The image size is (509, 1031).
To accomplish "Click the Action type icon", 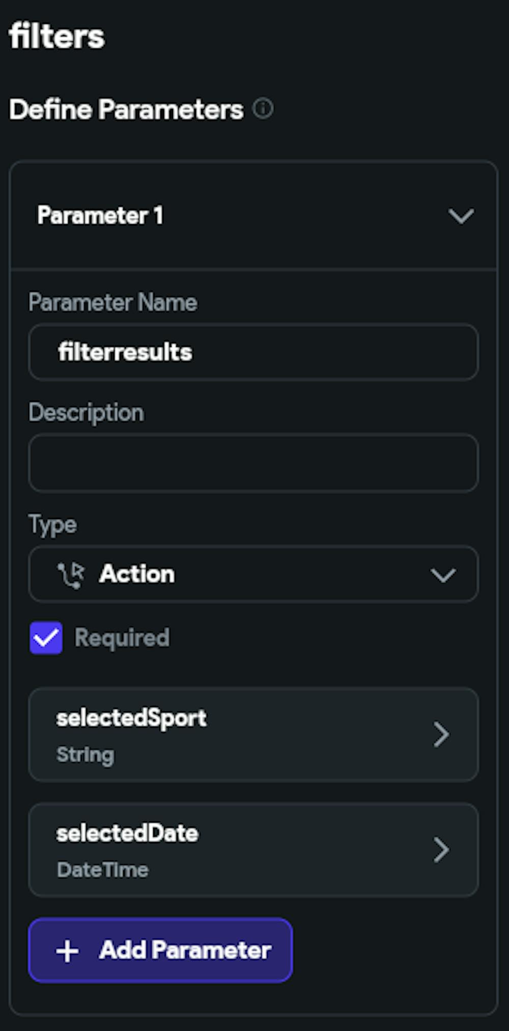I will pyautogui.click(x=71, y=575).
